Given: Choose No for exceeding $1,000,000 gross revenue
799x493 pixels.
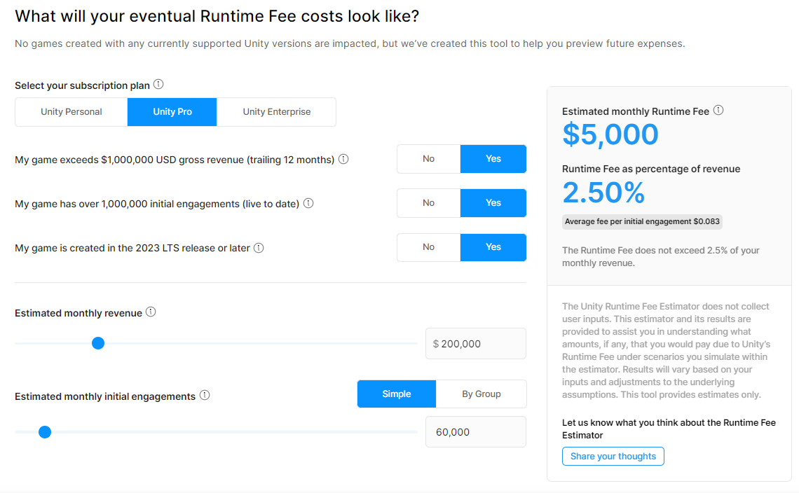Looking at the screenshot, I should point(428,159).
